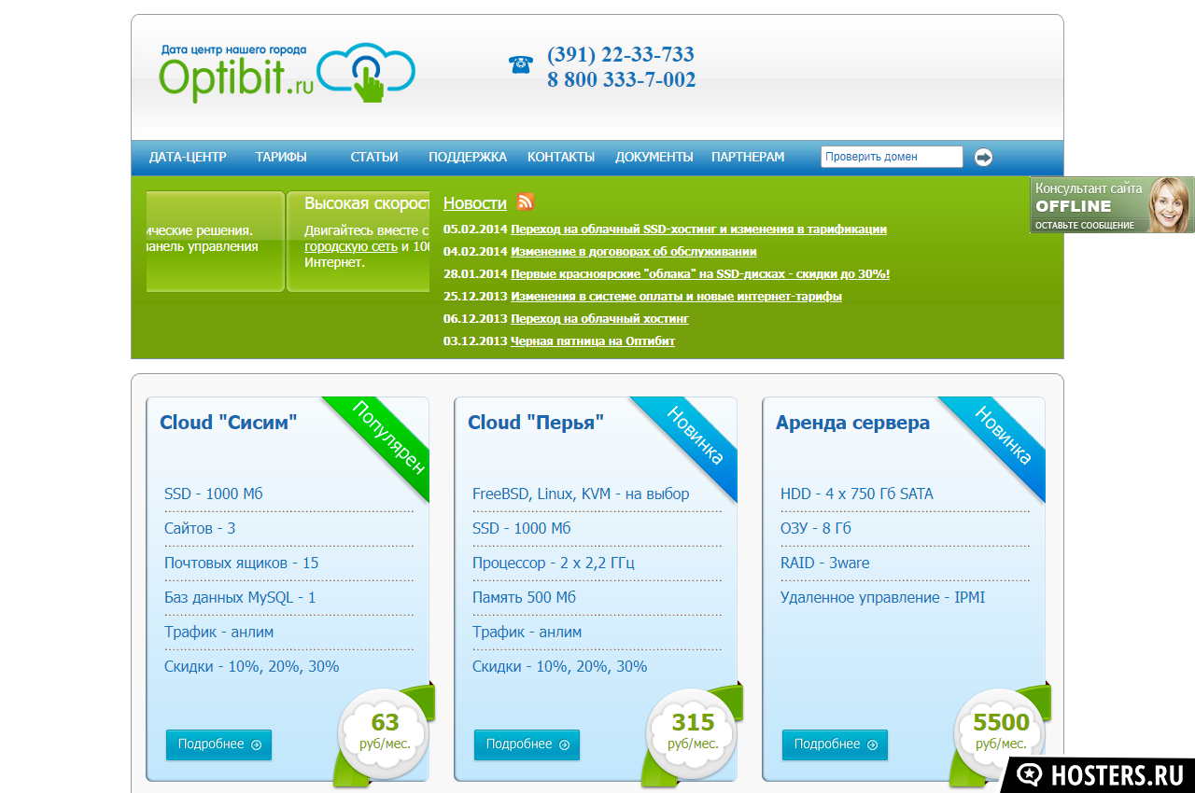Open Черная пятница на Оптибит news

[x=593, y=341]
